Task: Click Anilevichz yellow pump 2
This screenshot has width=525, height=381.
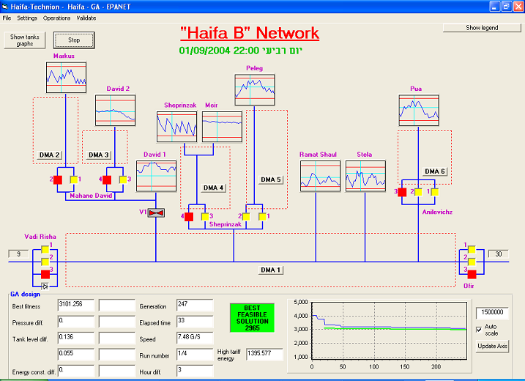Action: click(x=418, y=192)
